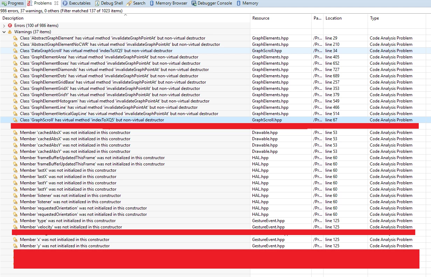Screen dimensions: 431x277
Task: Click warning icon beside Member 'velocity' row
Action: pyautogui.click(x=15, y=227)
